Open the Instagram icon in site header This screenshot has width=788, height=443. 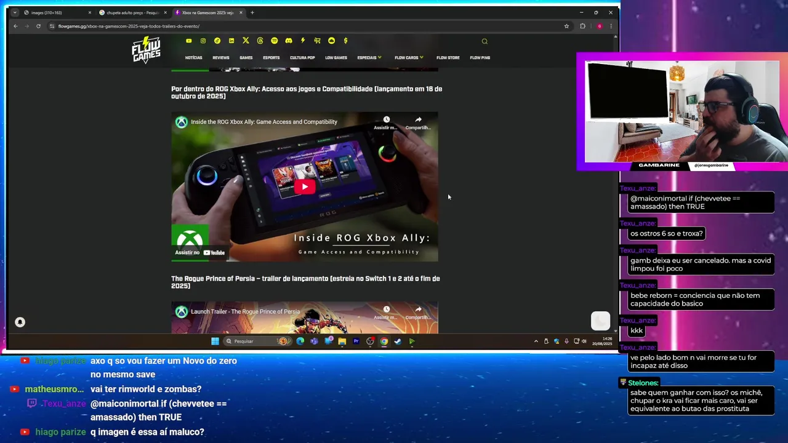click(x=203, y=41)
